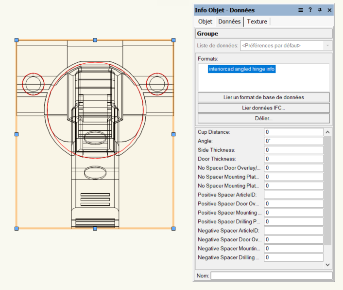The width and height of the screenshot is (343, 290).
Task: Select the interiorcad angled hinge info format
Action: point(241,69)
